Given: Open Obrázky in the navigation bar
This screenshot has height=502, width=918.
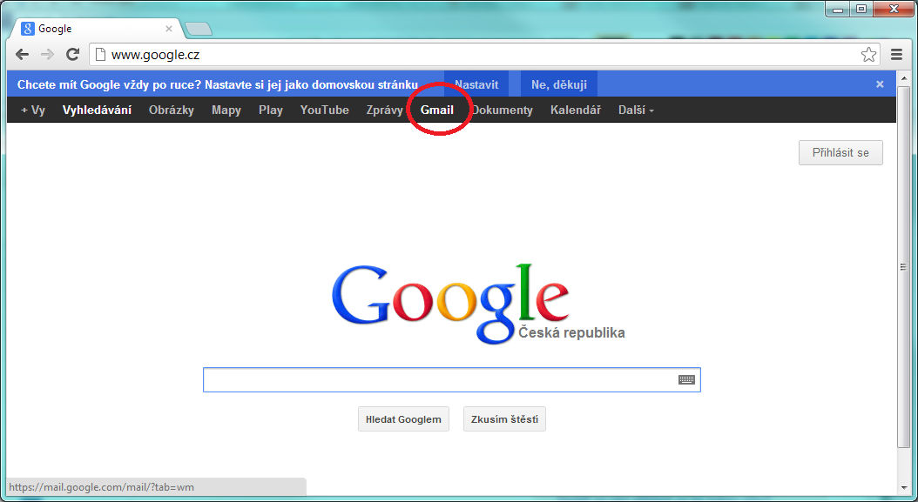Looking at the screenshot, I should coord(172,110).
